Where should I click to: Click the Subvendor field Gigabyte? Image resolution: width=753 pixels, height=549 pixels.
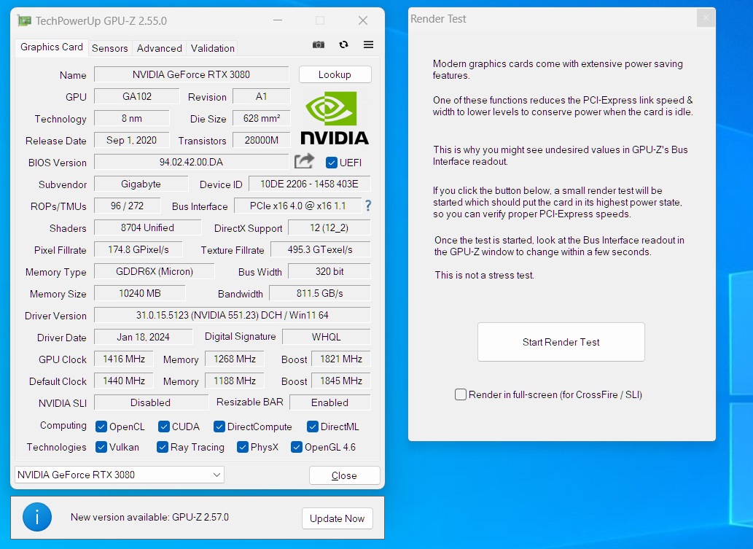click(x=141, y=184)
